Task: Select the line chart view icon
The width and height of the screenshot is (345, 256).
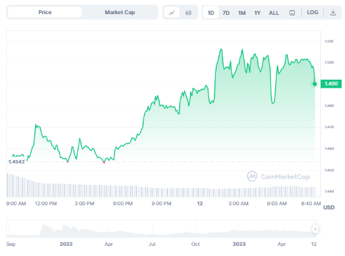Action: pyautogui.click(x=172, y=13)
